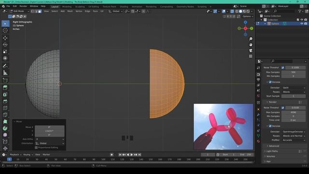
Task: Open the File menu
Action: (x=8, y=6)
